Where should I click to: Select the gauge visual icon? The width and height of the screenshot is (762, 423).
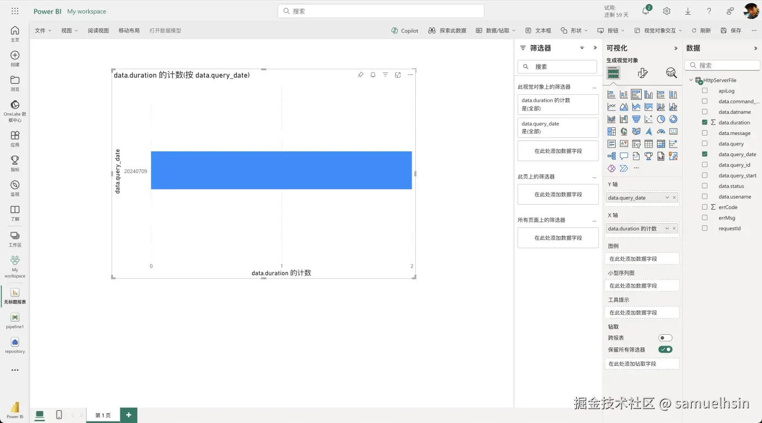(x=661, y=131)
